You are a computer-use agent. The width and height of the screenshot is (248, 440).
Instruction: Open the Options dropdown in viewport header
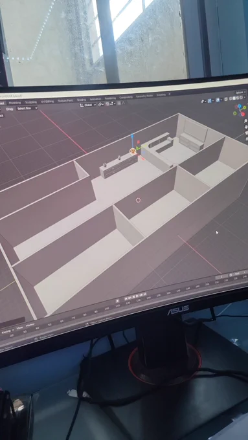click(241, 93)
